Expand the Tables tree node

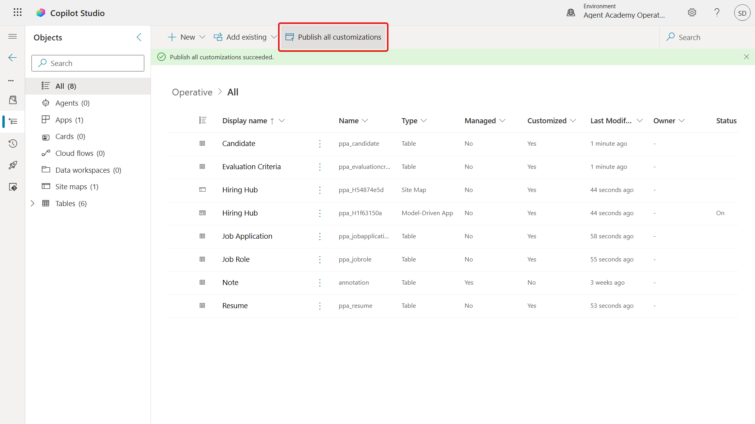click(33, 203)
